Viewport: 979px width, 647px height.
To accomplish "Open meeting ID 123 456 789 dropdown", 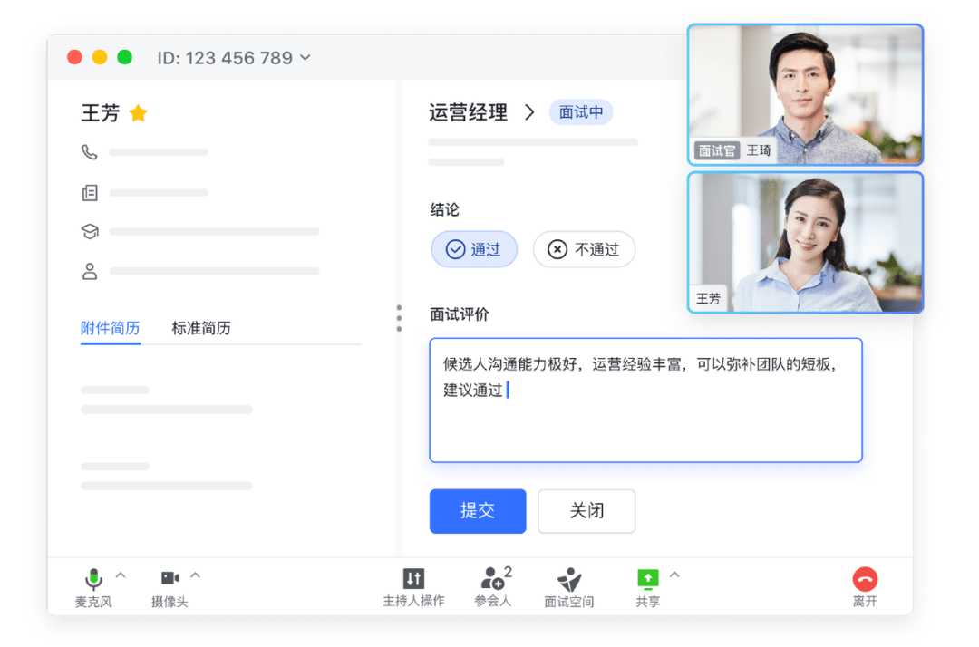I will [x=234, y=58].
